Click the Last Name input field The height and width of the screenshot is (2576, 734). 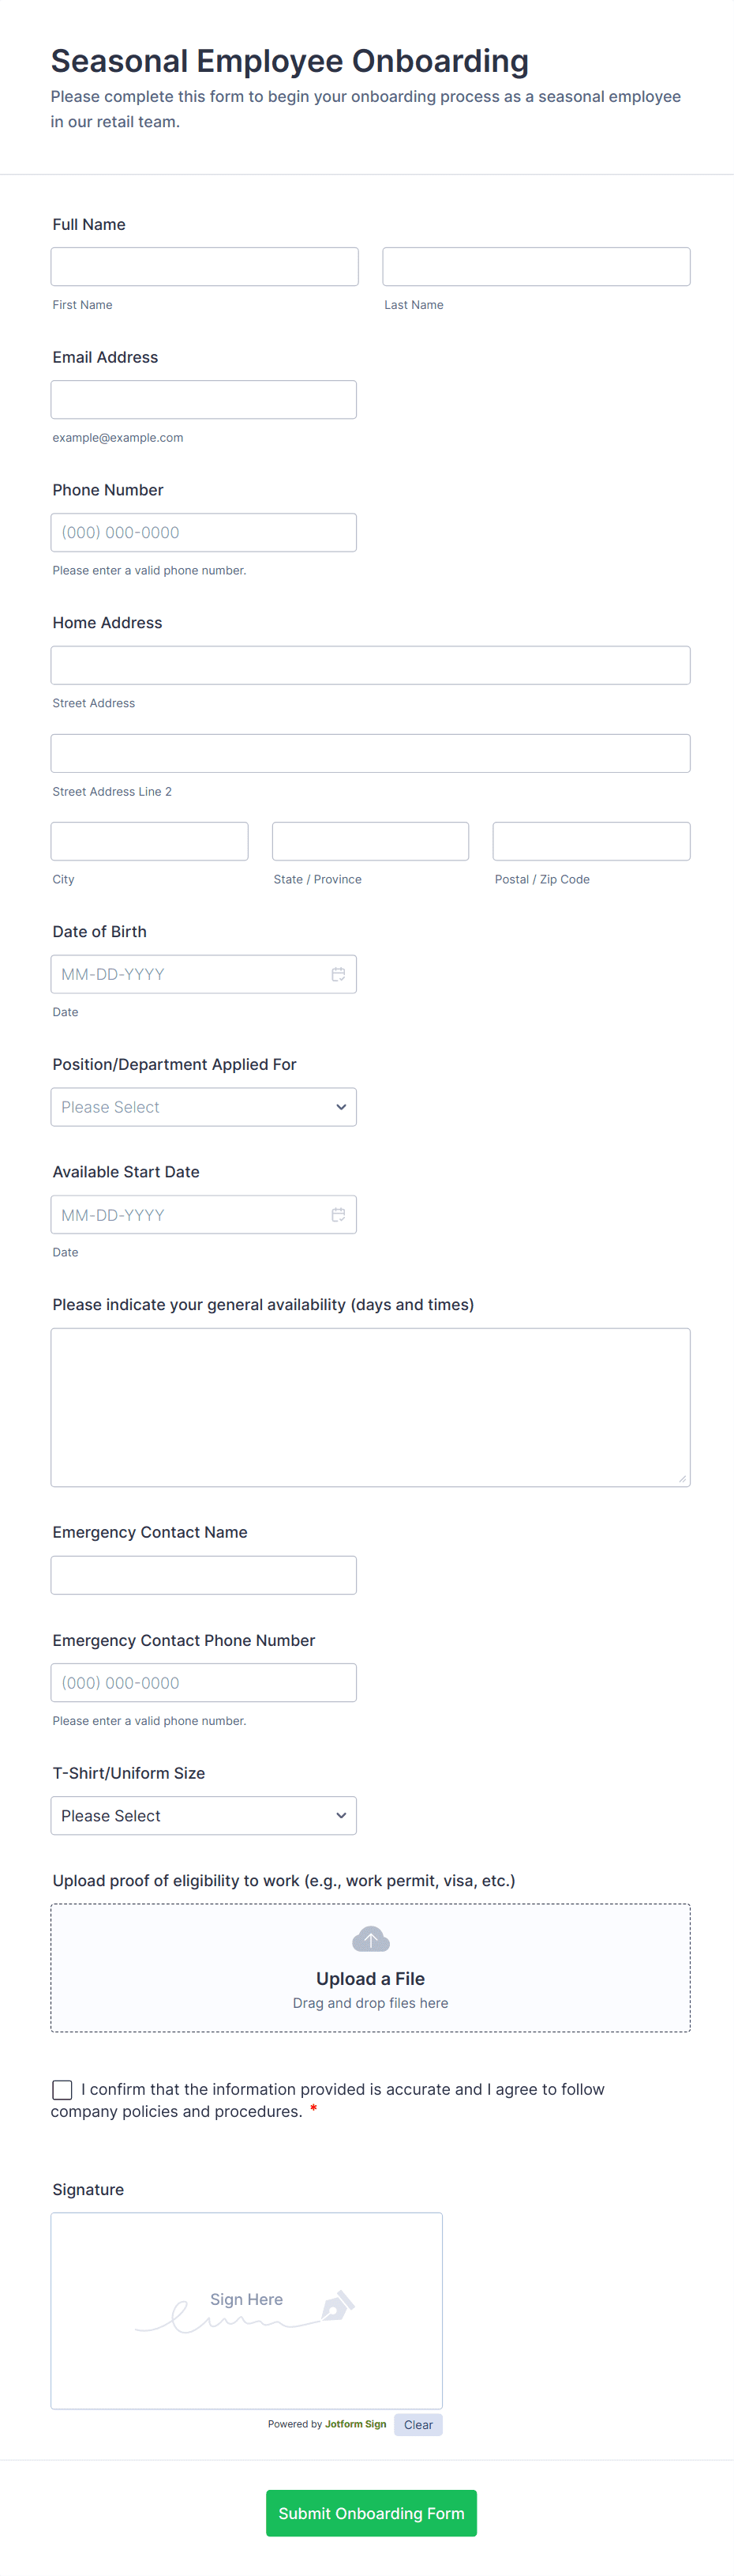536,267
